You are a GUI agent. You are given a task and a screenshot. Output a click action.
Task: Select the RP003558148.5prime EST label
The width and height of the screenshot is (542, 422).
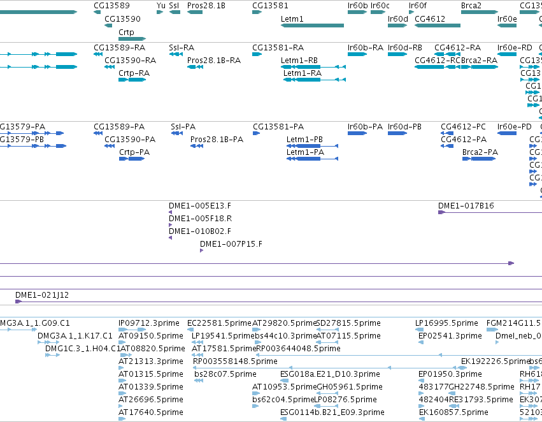tap(235, 361)
